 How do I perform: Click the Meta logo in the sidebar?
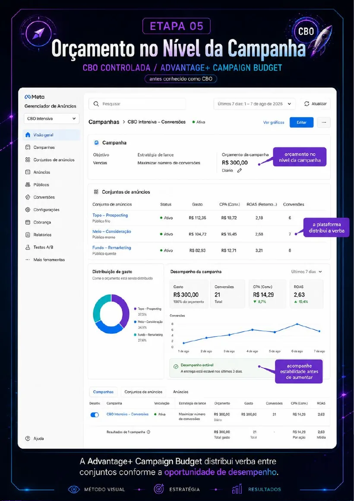click(x=35, y=97)
